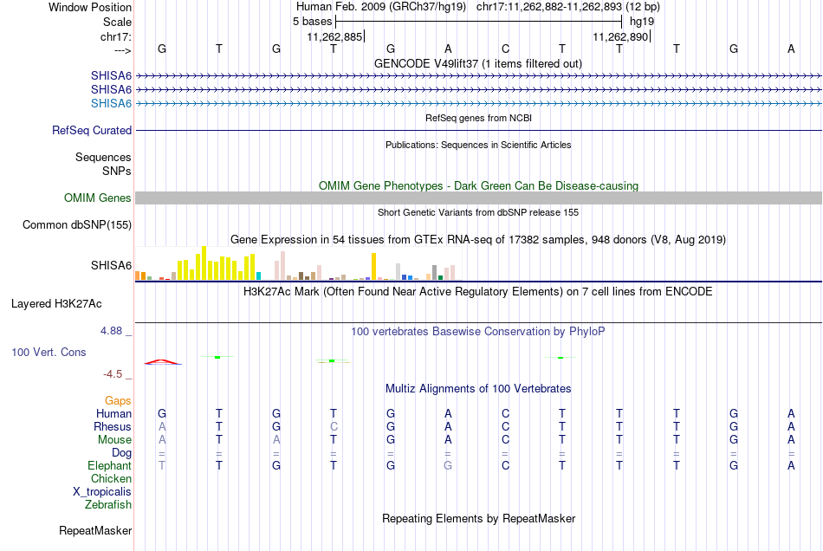Image resolution: width=823 pixels, height=551 pixels.
Task: Open the 'RefSeq Curated' track label
Action: pos(91,130)
